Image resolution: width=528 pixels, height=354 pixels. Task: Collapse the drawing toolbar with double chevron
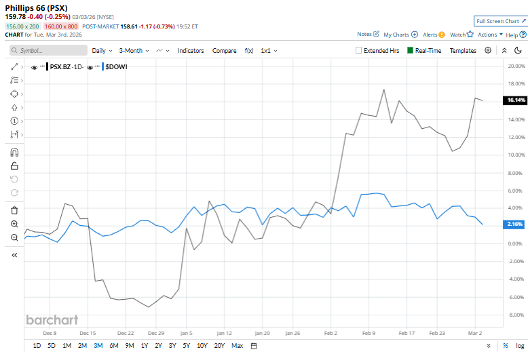[14, 255]
